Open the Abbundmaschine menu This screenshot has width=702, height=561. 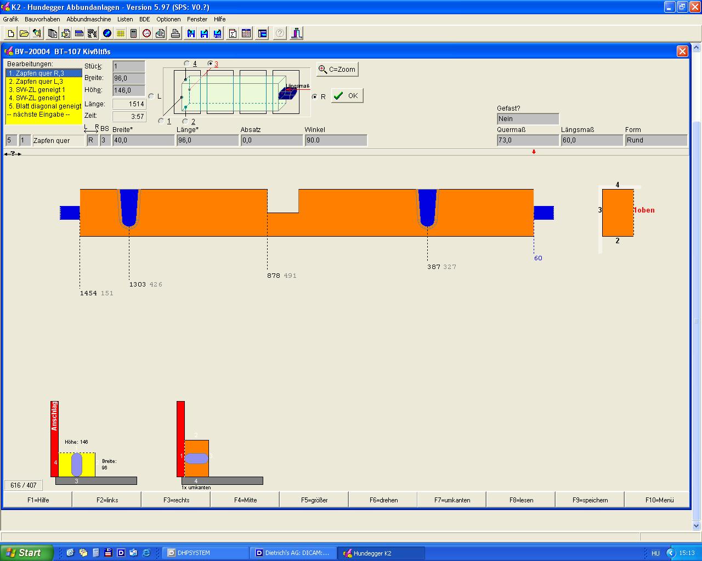click(x=89, y=19)
